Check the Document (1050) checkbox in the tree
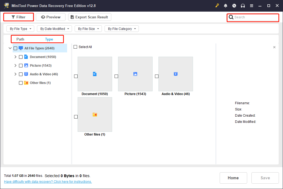283x189 pixels. tap(21, 57)
